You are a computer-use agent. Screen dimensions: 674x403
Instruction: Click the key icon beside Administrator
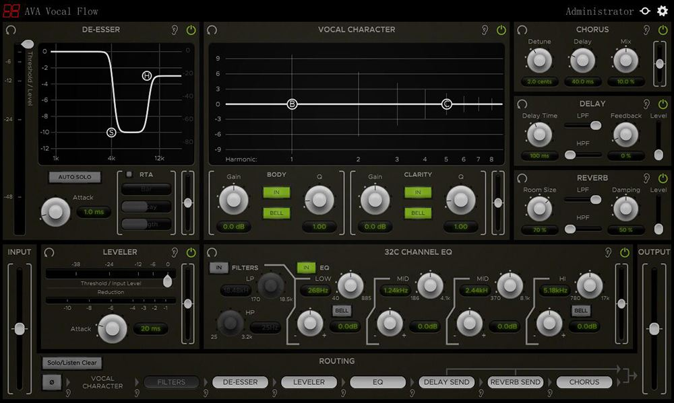click(645, 11)
